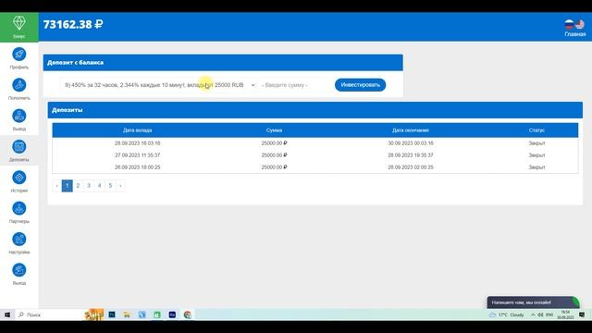Open the deposit plan dropdown
592x333 pixels.
pos(158,85)
